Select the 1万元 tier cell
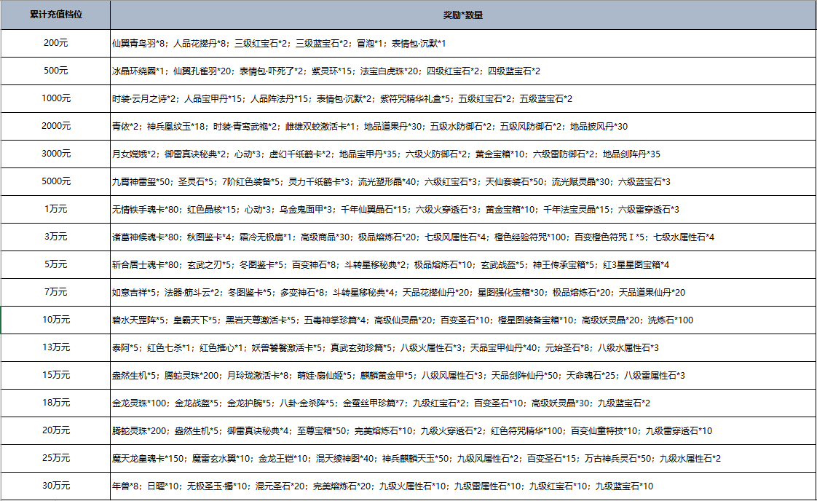 click(x=55, y=209)
